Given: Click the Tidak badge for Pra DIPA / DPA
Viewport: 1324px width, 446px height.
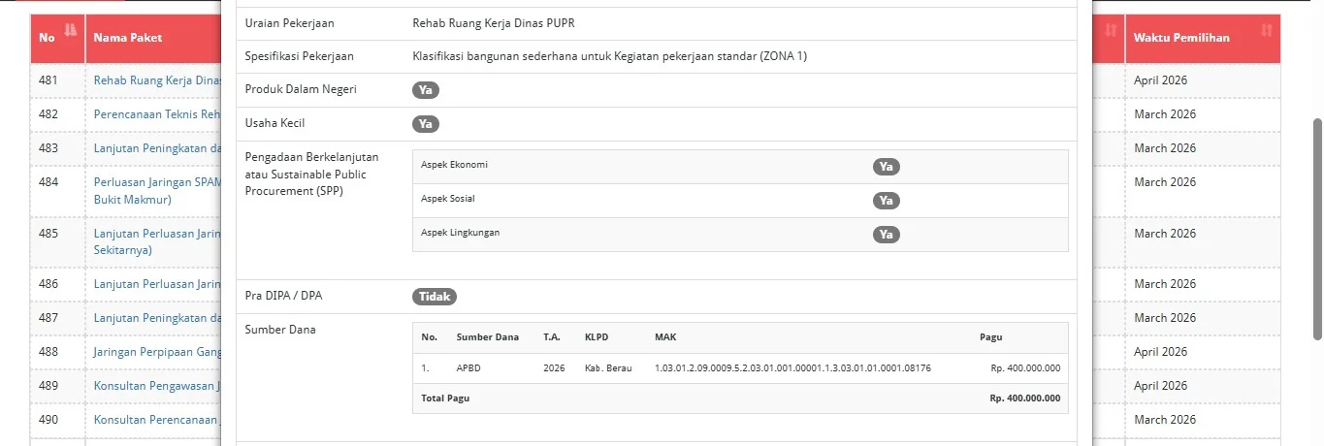Looking at the screenshot, I should pyautogui.click(x=434, y=297).
